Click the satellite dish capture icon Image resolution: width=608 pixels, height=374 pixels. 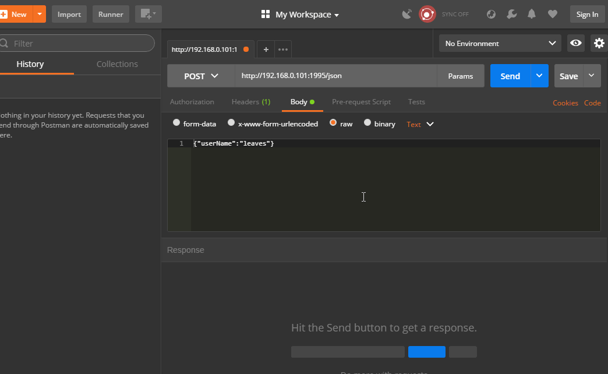pyautogui.click(x=406, y=15)
